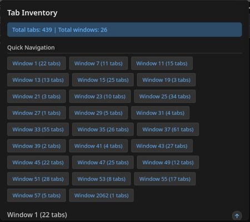The height and width of the screenshot is (222, 250).
Task: Open the Window 7 (11 tabs) link
Action: coord(98,63)
